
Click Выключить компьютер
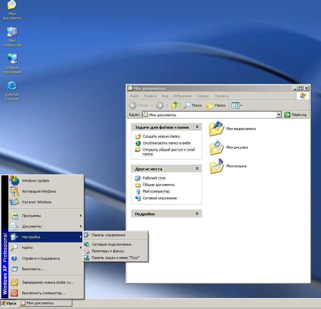click(46, 293)
